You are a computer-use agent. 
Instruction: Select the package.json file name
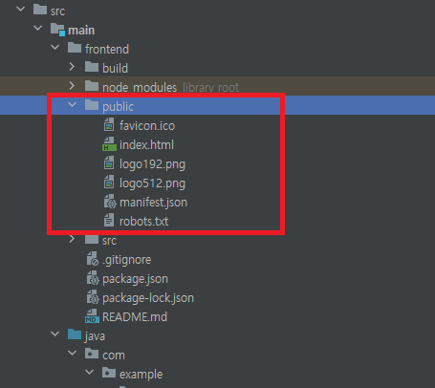tap(135, 279)
